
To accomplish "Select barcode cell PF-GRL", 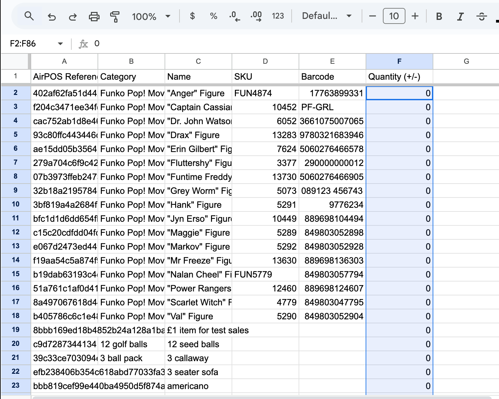I will [332, 107].
